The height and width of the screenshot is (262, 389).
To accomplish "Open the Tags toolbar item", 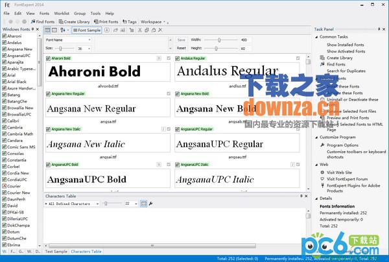I will coord(130,22).
